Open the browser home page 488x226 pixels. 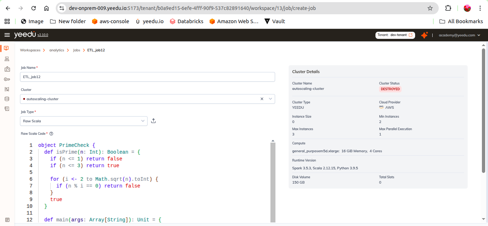pos(46,8)
